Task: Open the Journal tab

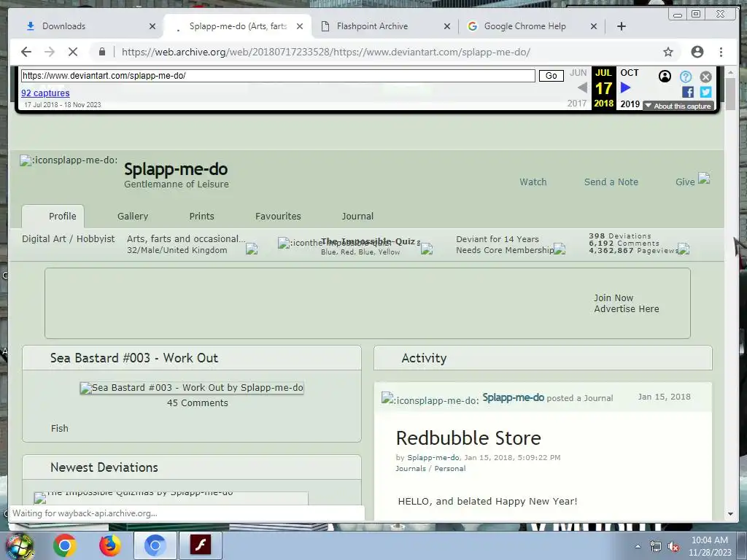Action: tap(357, 216)
